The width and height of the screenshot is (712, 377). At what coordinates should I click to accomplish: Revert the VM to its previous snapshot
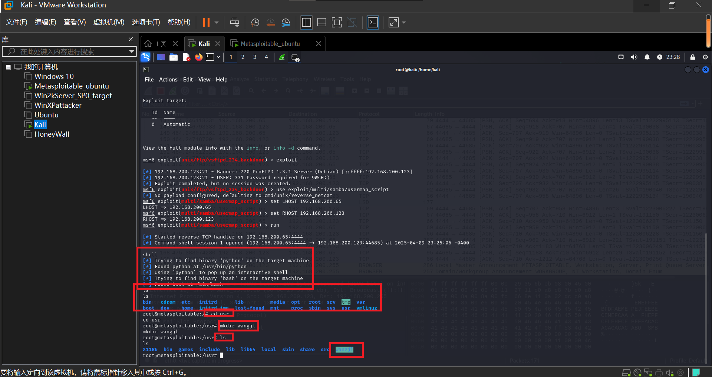[x=271, y=23]
